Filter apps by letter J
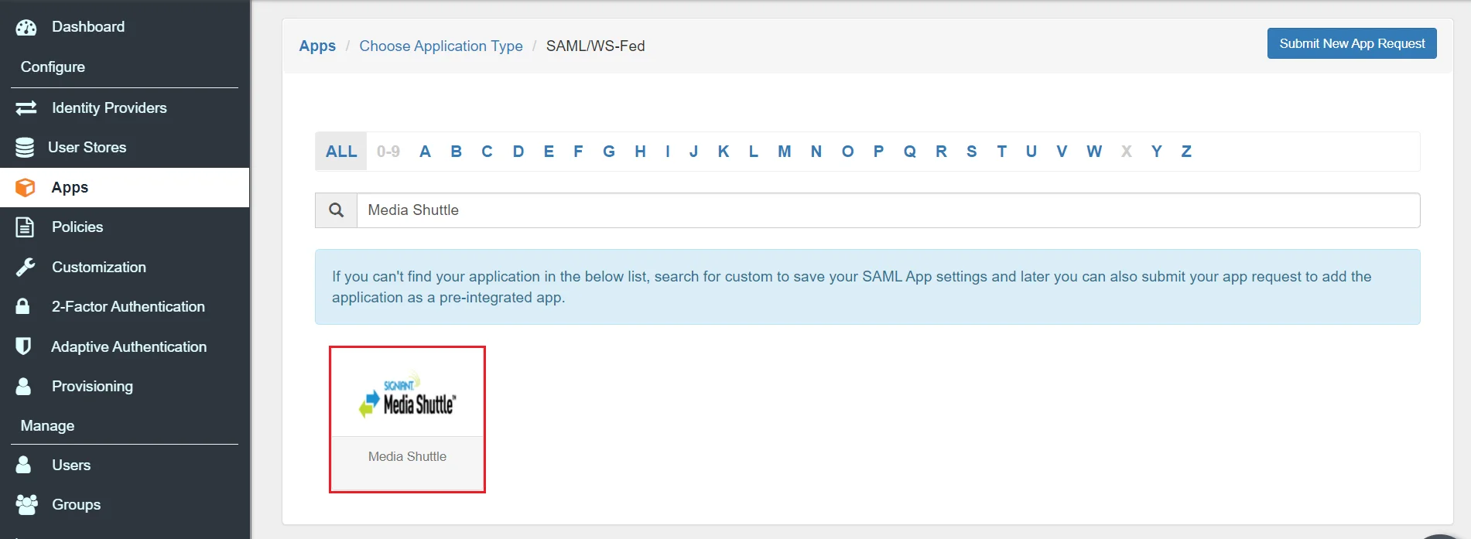The height and width of the screenshot is (539, 1471). [x=693, y=152]
